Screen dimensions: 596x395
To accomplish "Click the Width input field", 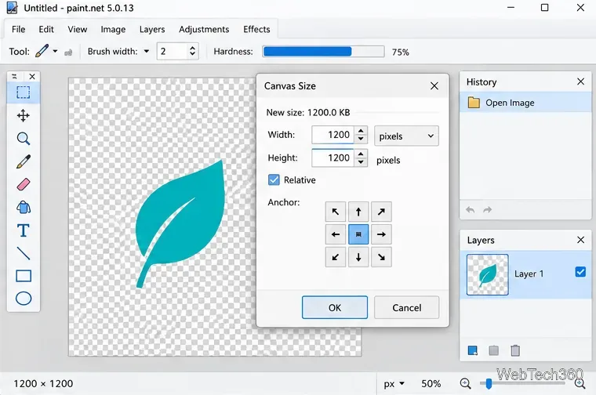I will click(x=333, y=135).
